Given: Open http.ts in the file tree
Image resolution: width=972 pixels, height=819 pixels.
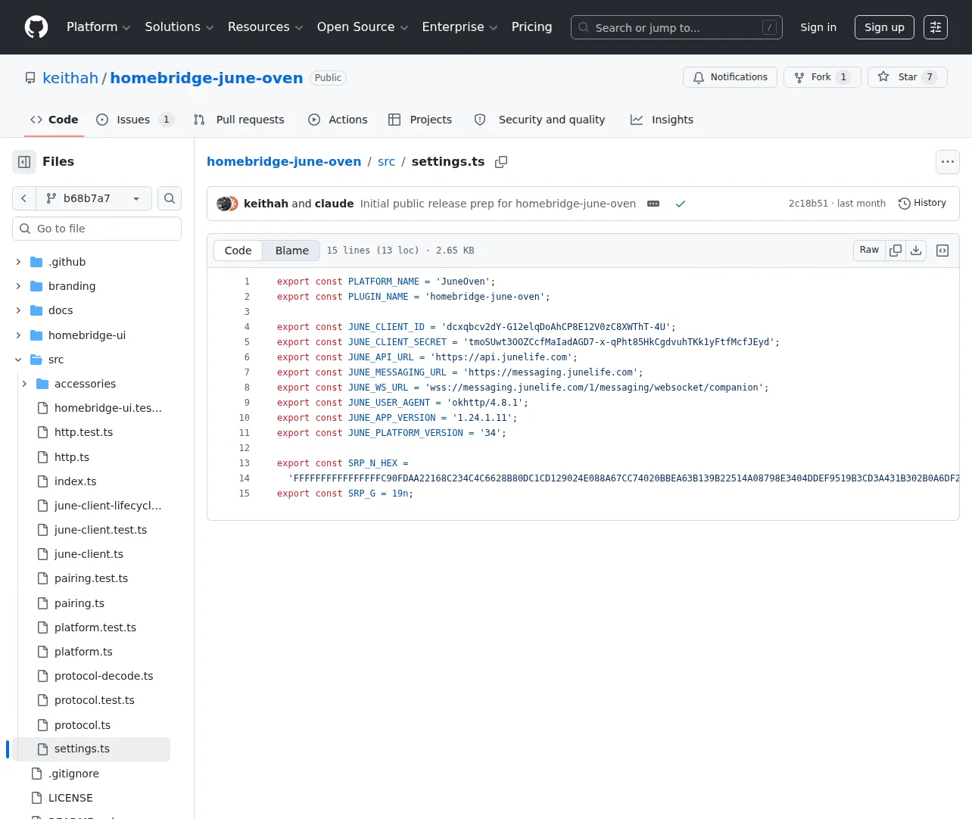Looking at the screenshot, I should [x=72, y=457].
